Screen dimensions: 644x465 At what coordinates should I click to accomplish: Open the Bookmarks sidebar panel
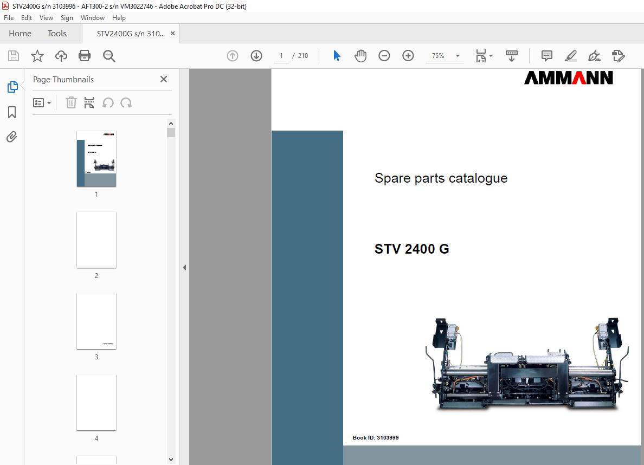coord(12,112)
